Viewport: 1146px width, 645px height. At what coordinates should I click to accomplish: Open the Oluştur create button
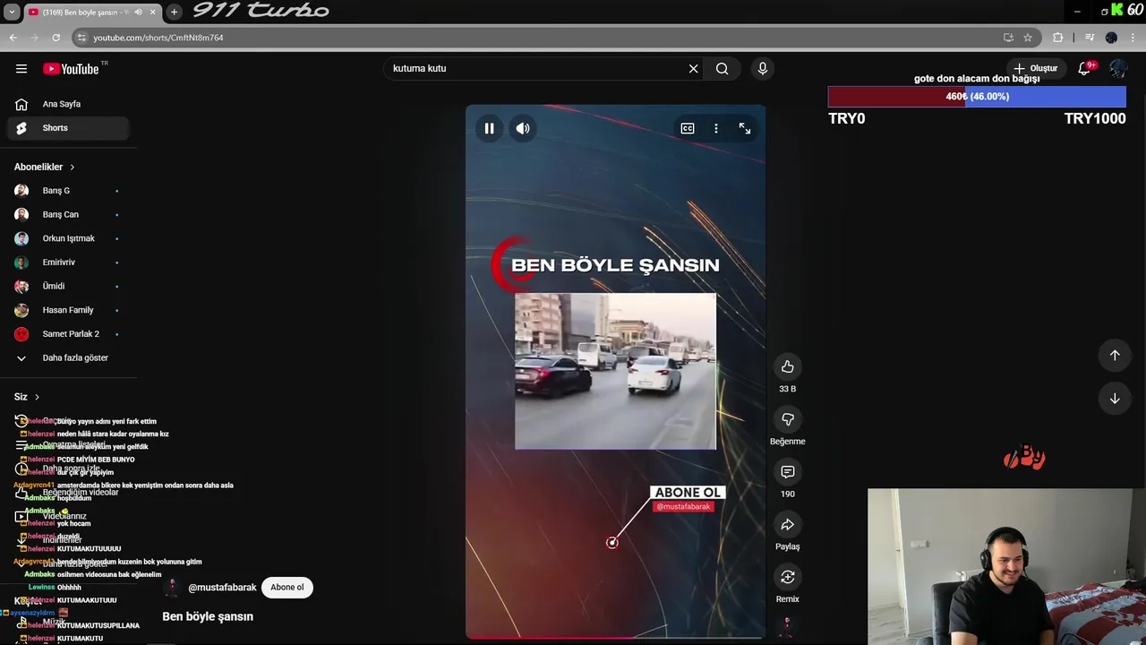click(x=1035, y=68)
